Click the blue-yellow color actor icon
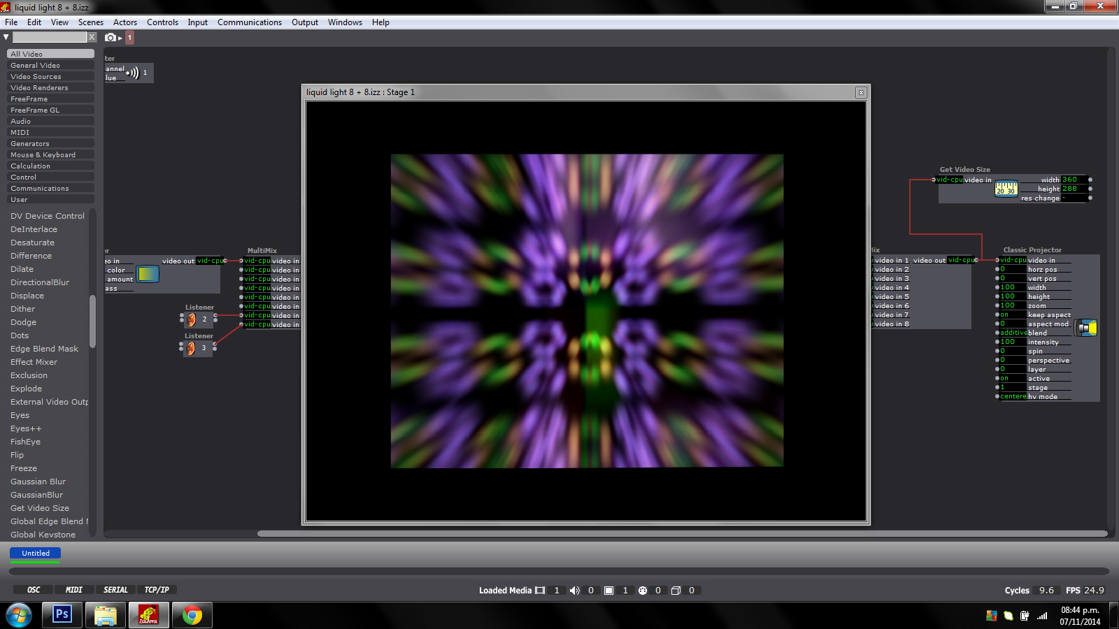Screen dimensions: 1119x629 coord(148,274)
